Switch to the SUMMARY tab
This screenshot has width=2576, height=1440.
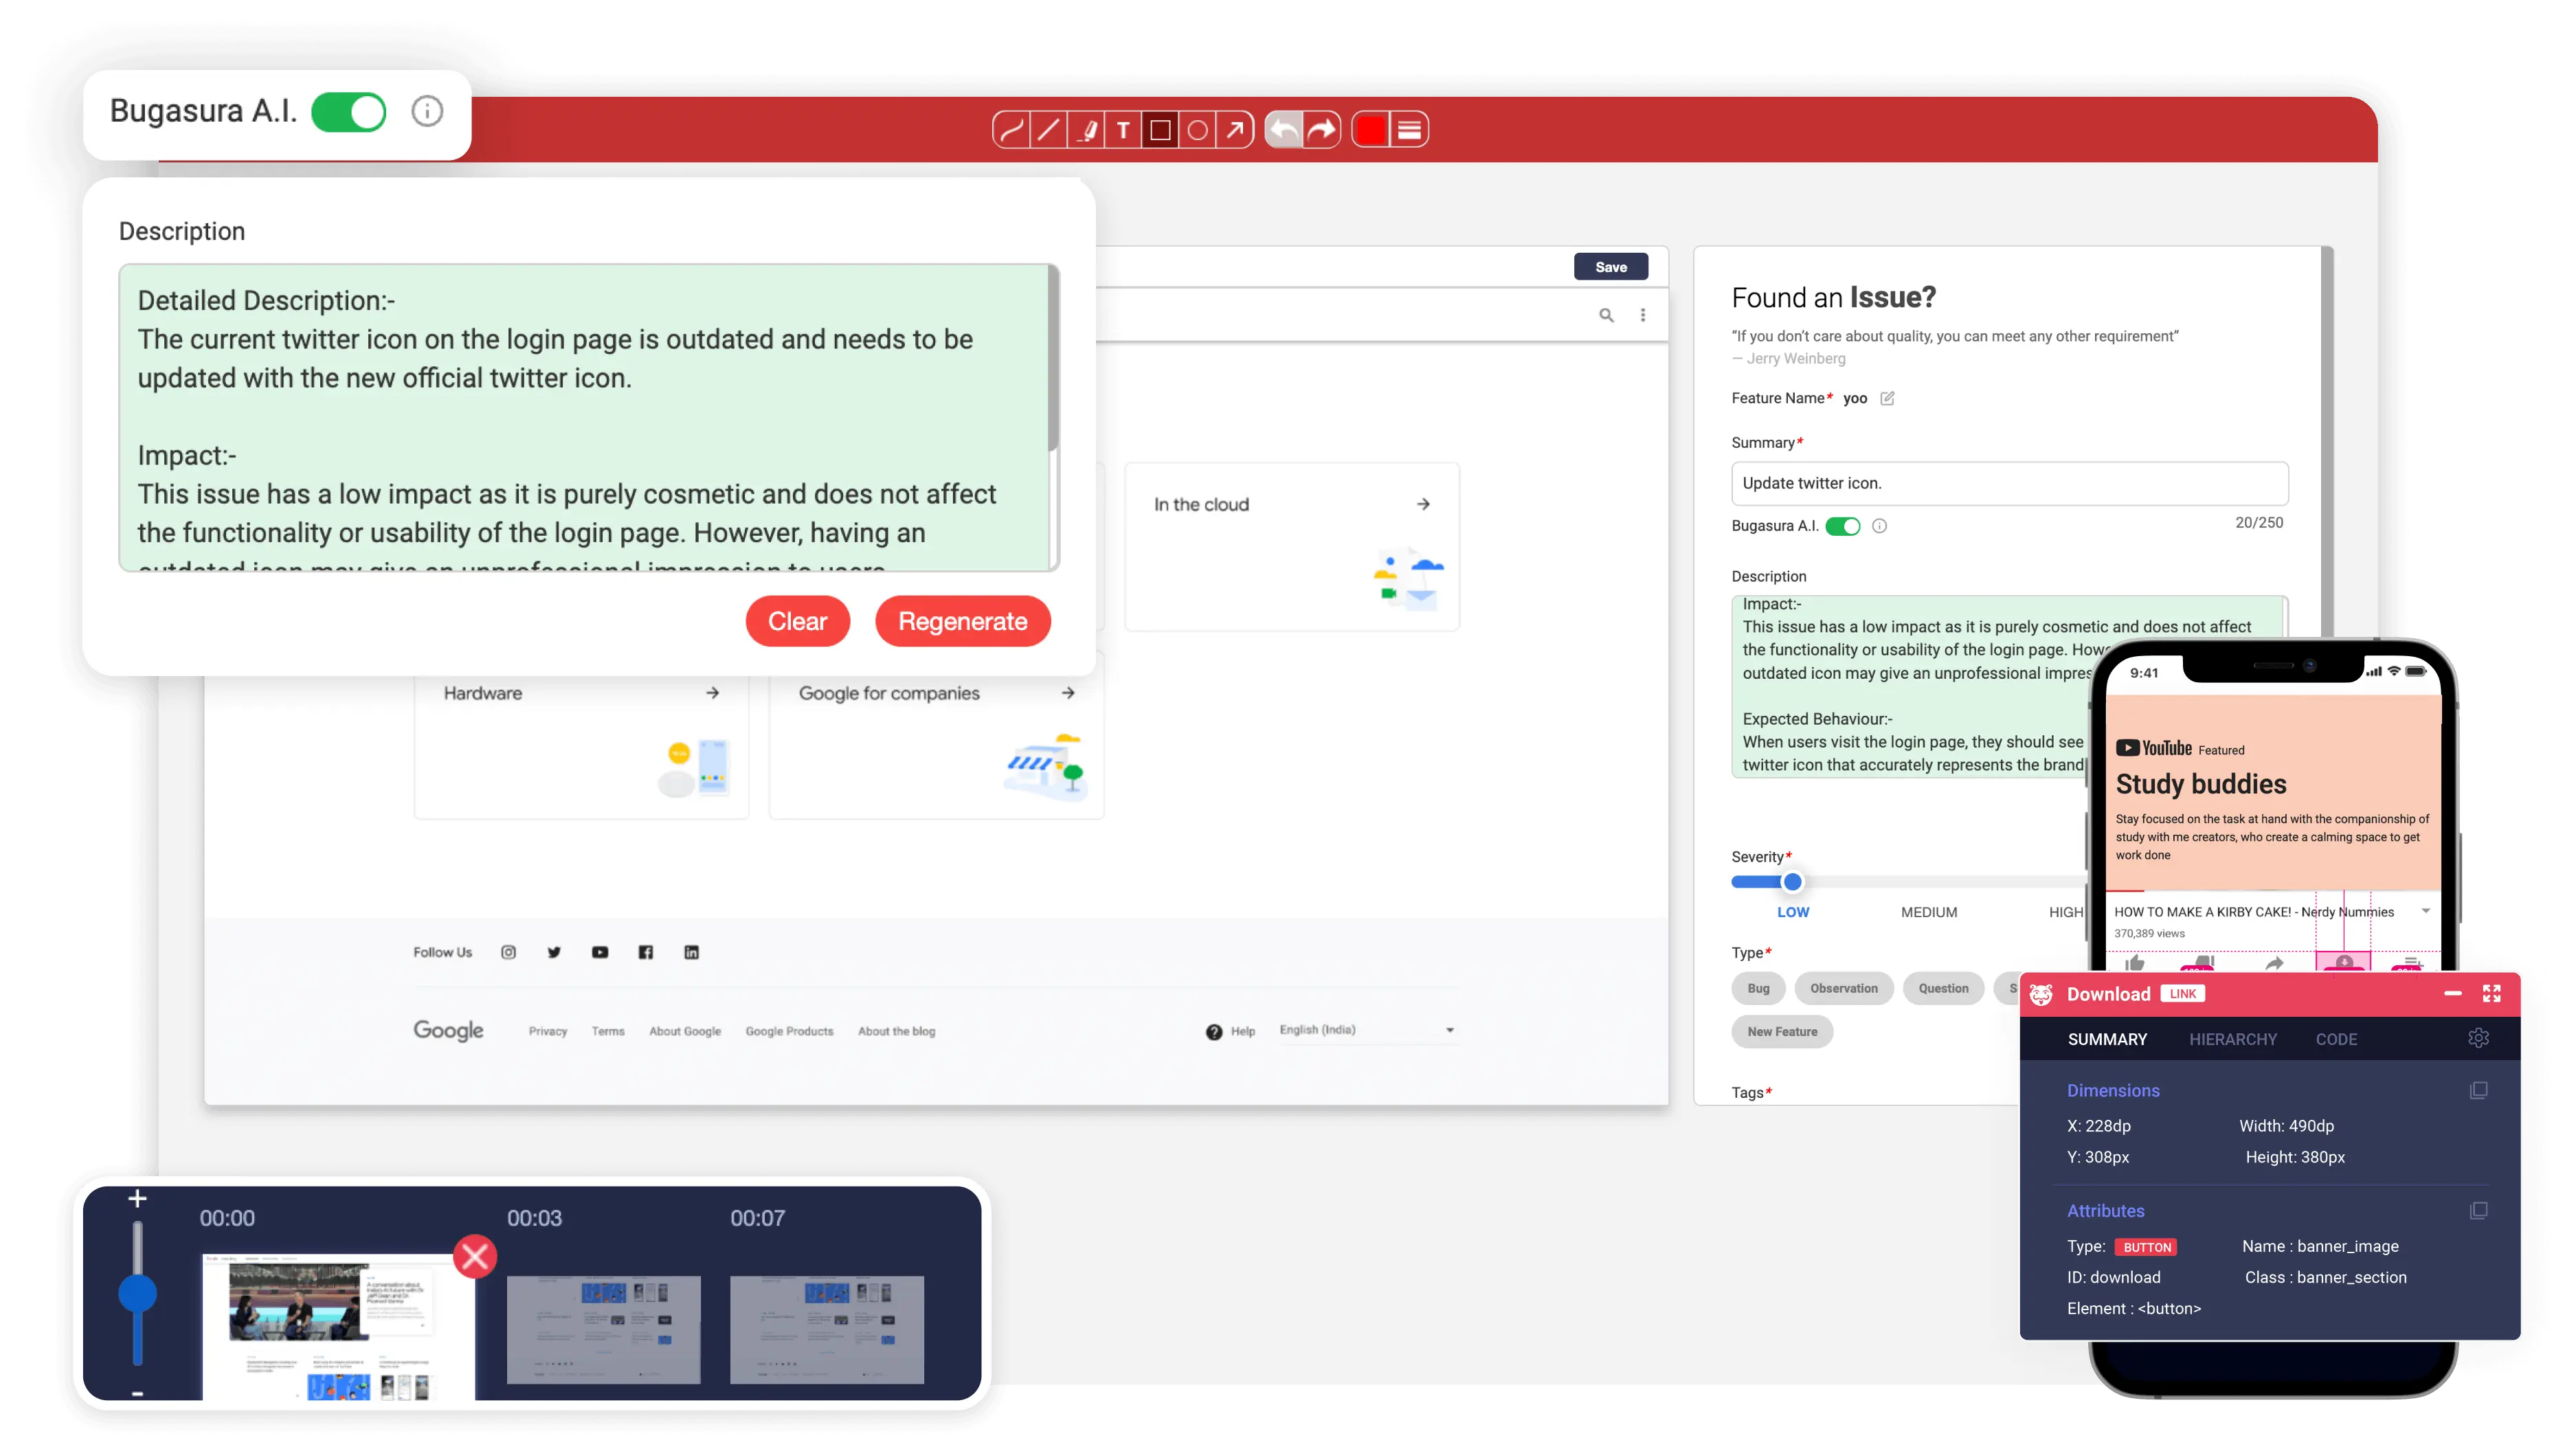click(x=2107, y=1039)
